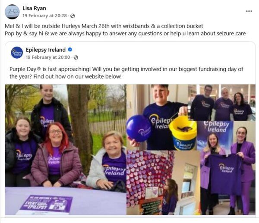Open the 19 February at 20:28 timestamp
Image resolution: width=259 pixels, height=223 pixels.
[x=44, y=16]
